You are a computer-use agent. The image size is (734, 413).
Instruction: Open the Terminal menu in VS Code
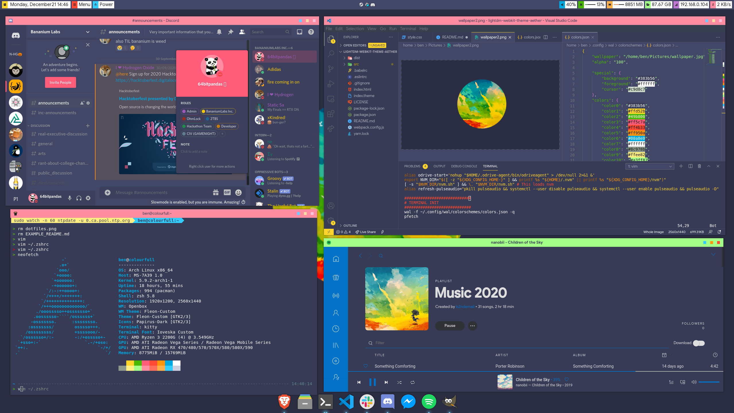coord(408,29)
